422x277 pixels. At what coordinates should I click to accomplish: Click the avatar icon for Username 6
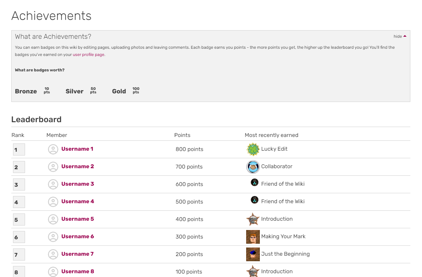click(x=53, y=237)
